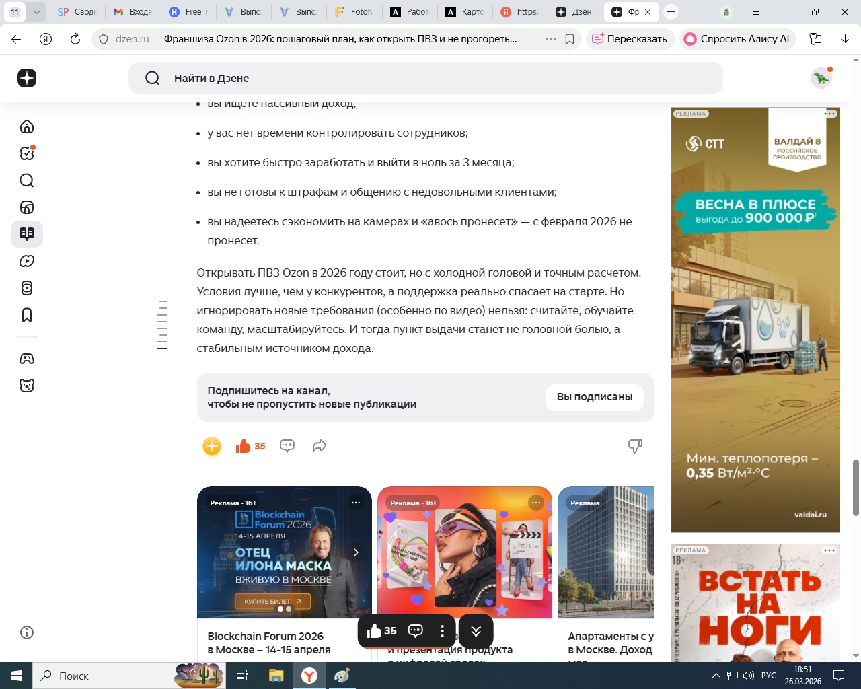Click the site protection shield icon
Screen dimensions: 861x689
(104, 39)
